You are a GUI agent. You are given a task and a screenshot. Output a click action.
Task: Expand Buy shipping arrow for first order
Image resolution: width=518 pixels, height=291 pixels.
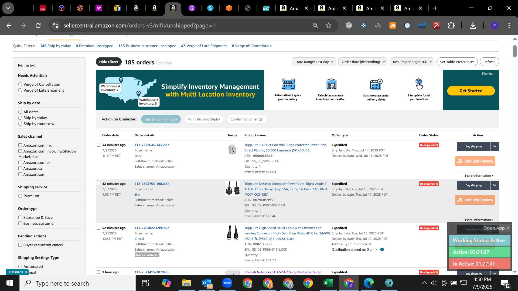pyautogui.click(x=495, y=147)
